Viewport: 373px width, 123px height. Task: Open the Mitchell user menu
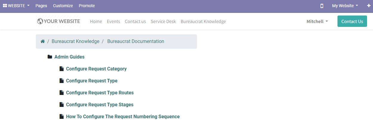click(317, 21)
